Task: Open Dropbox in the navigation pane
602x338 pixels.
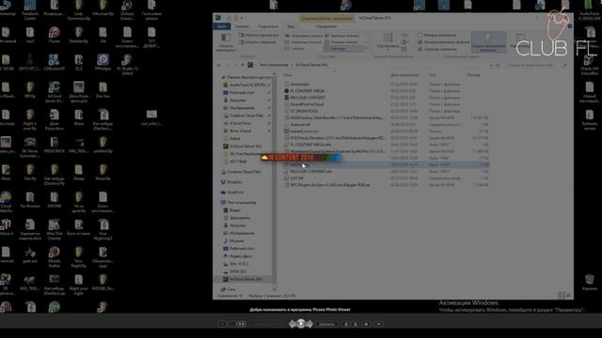Action: (234, 182)
